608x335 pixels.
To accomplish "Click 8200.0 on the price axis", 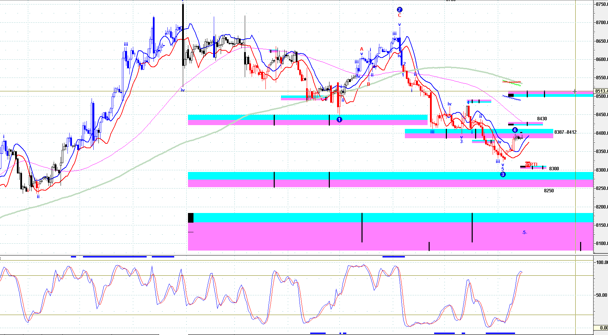I will (x=602, y=207).
